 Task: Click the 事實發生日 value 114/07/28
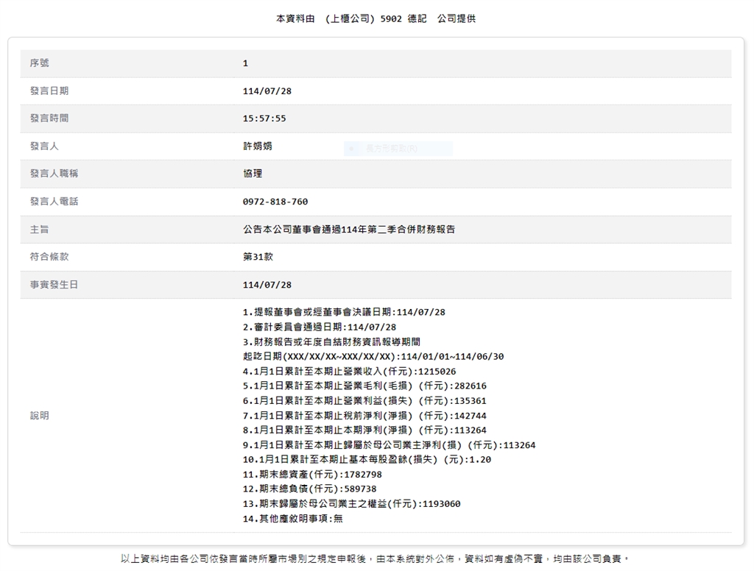pos(267,285)
